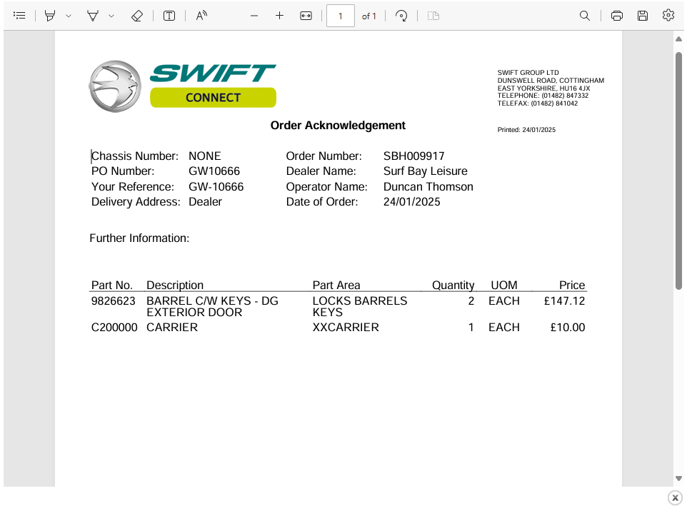
Task: Click part number 9826623
Action: tap(113, 301)
